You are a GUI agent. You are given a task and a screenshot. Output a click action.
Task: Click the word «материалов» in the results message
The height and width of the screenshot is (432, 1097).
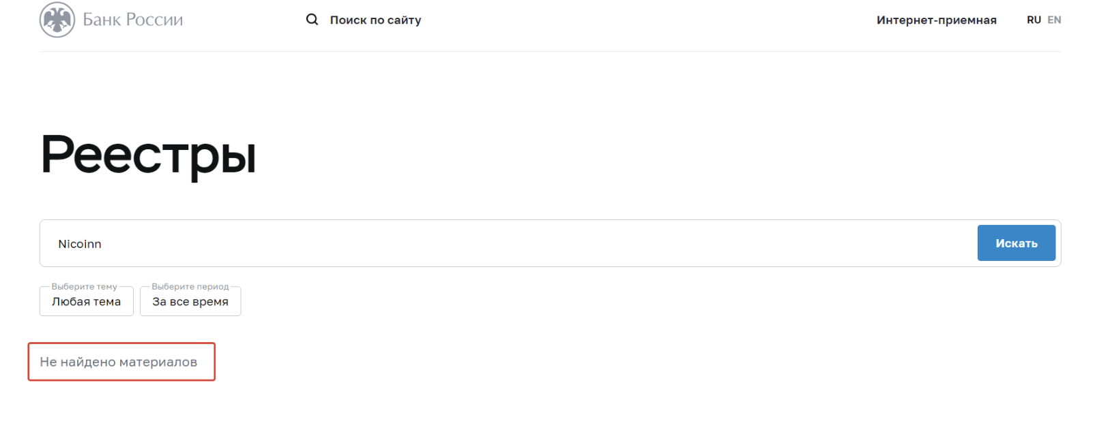click(158, 362)
